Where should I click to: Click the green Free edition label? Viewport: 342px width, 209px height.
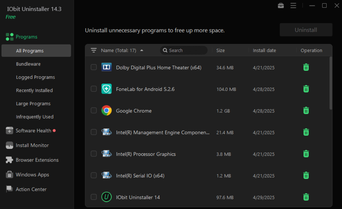click(10, 17)
